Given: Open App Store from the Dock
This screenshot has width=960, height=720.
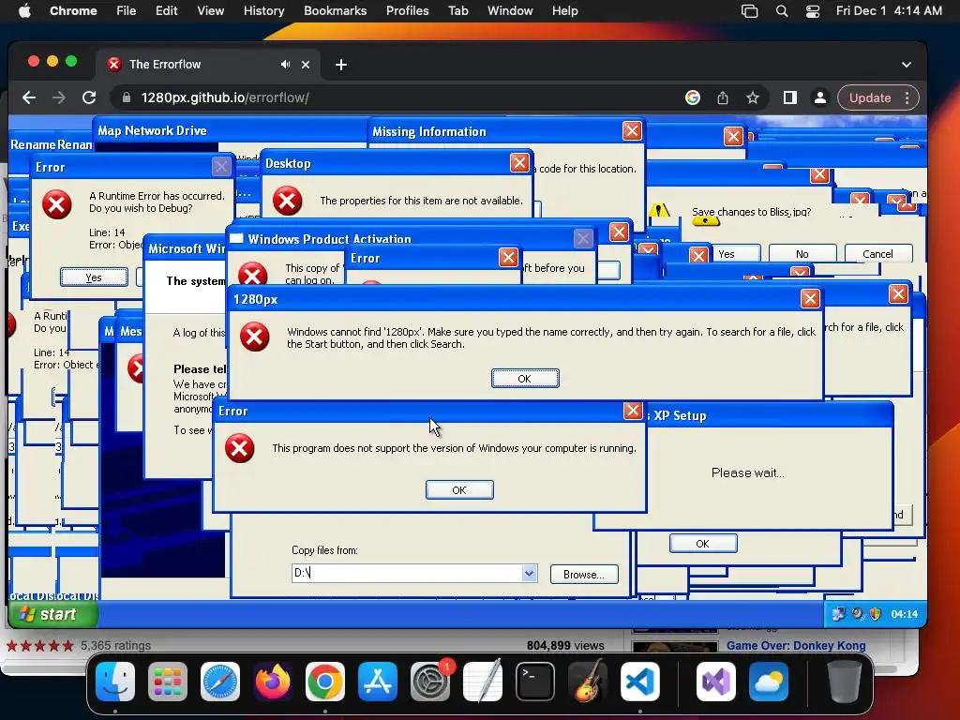Looking at the screenshot, I should click(x=378, y=682).
